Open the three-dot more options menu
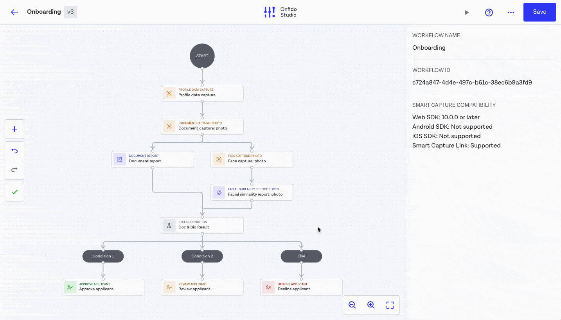This screenshot has height=320, width=561. (x=511, y=13)
